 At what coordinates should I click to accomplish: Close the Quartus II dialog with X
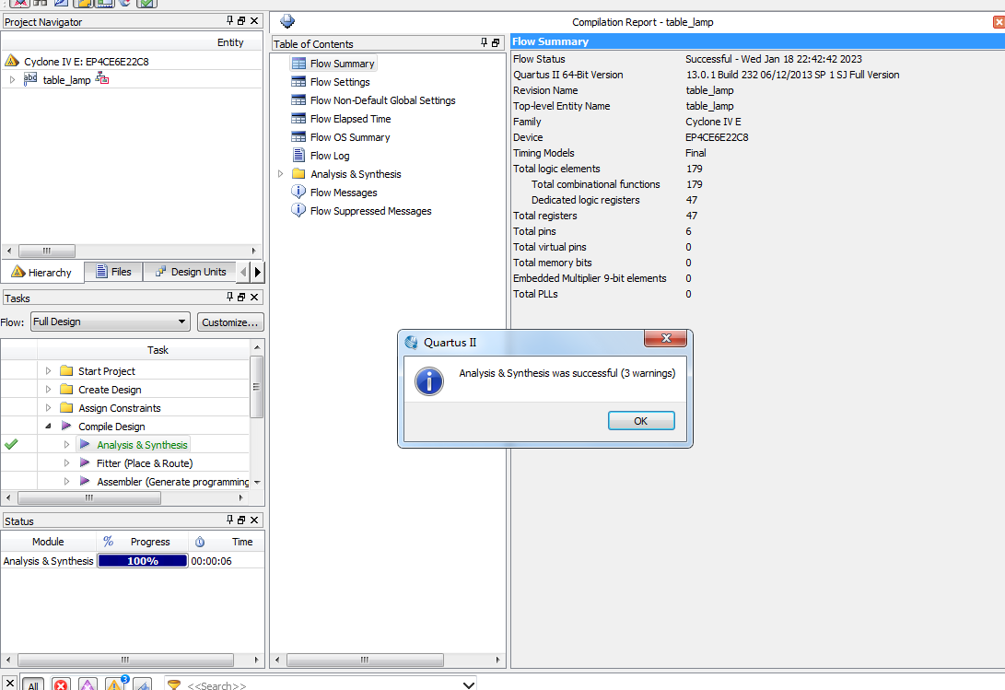pos(665,338)
